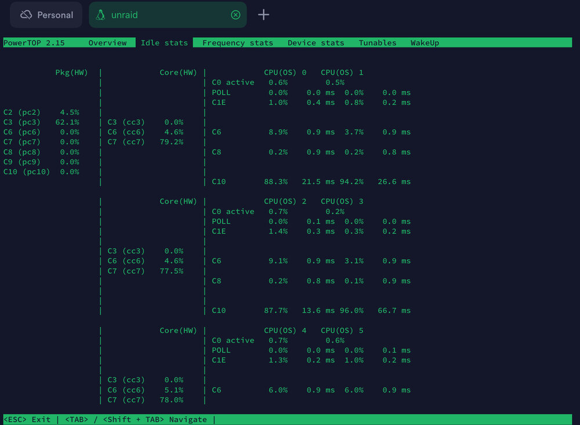Click the PowerTOP 2.15 title text
This screenshot has width=580, height=425.
point(34,43)
